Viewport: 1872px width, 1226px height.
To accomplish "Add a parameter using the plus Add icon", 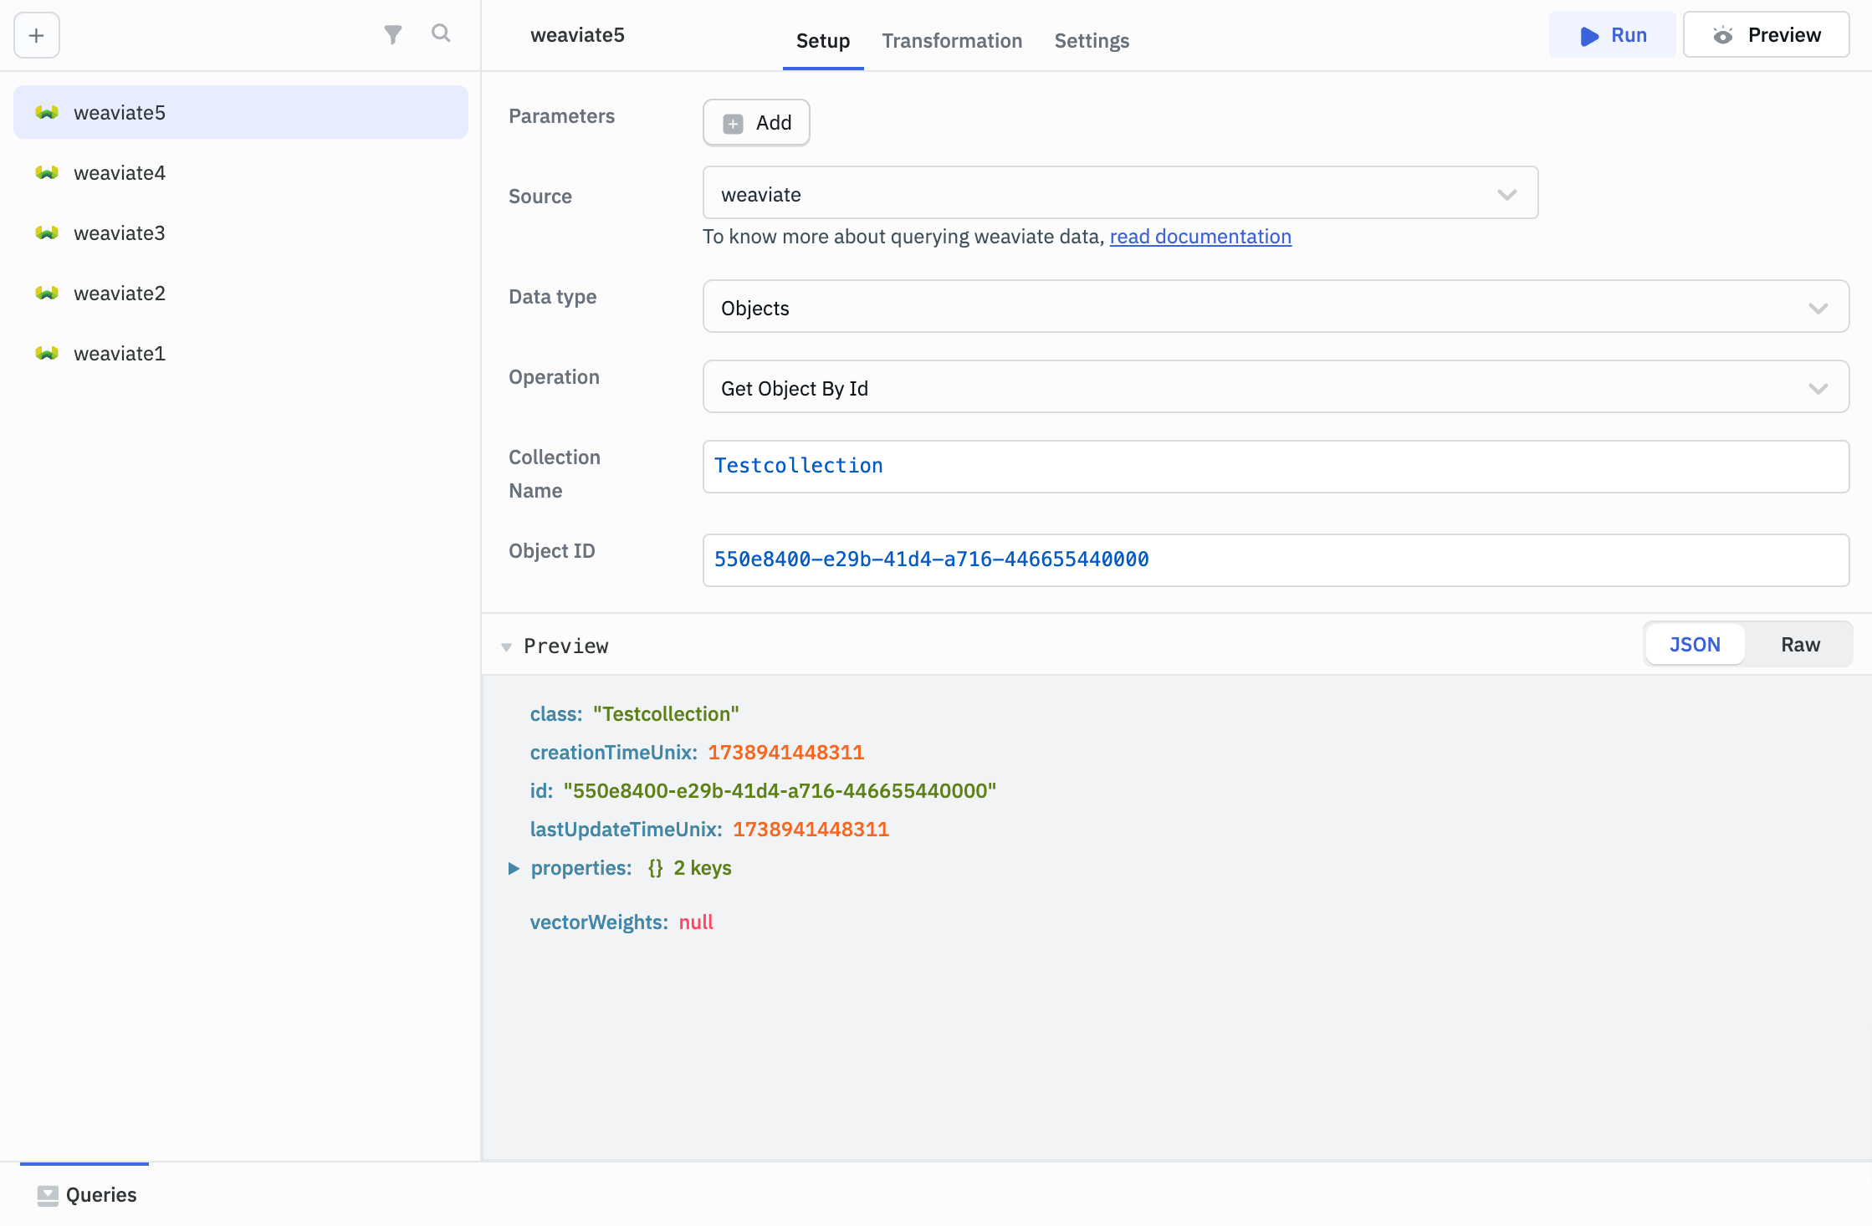I will click(734, 122).
